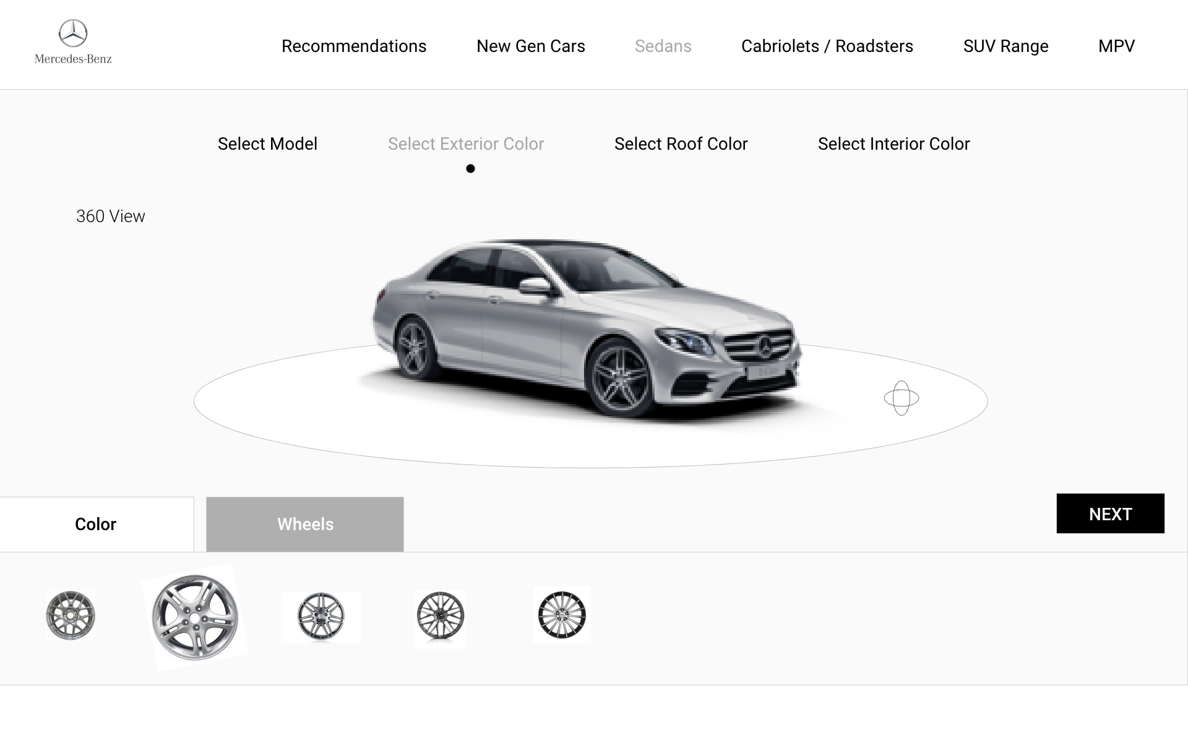
Task: Open the SUV Range menu item
Action: (x=1005, y=46)
